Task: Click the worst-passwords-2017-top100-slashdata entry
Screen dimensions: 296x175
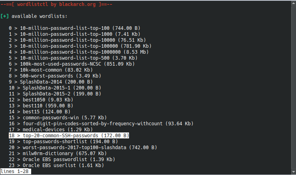Action: tap(83, 148)
